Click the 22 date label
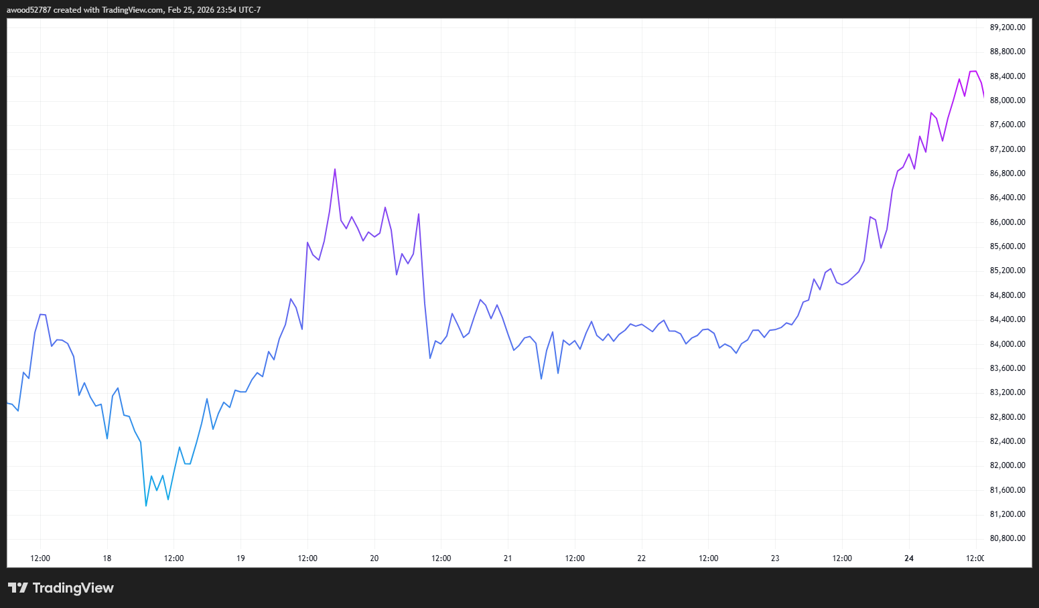This screenshot has width=1039, height=608. click(x=641, y=558)
